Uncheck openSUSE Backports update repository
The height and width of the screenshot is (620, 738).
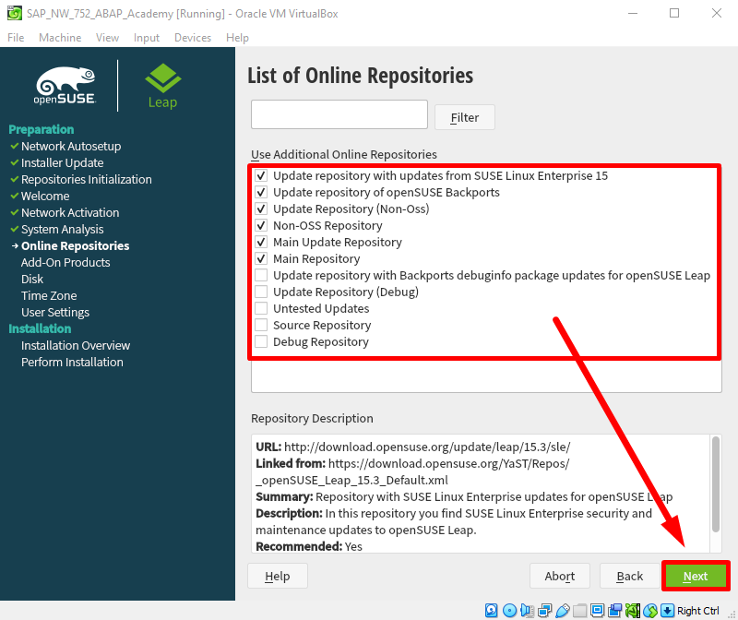click(x=261, y=193)
